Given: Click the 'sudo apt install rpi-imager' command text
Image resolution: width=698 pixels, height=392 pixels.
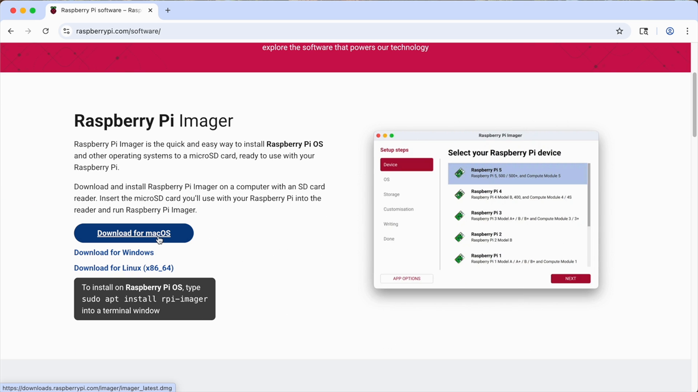Looking at the screenshot, I should tap(145, 299).
